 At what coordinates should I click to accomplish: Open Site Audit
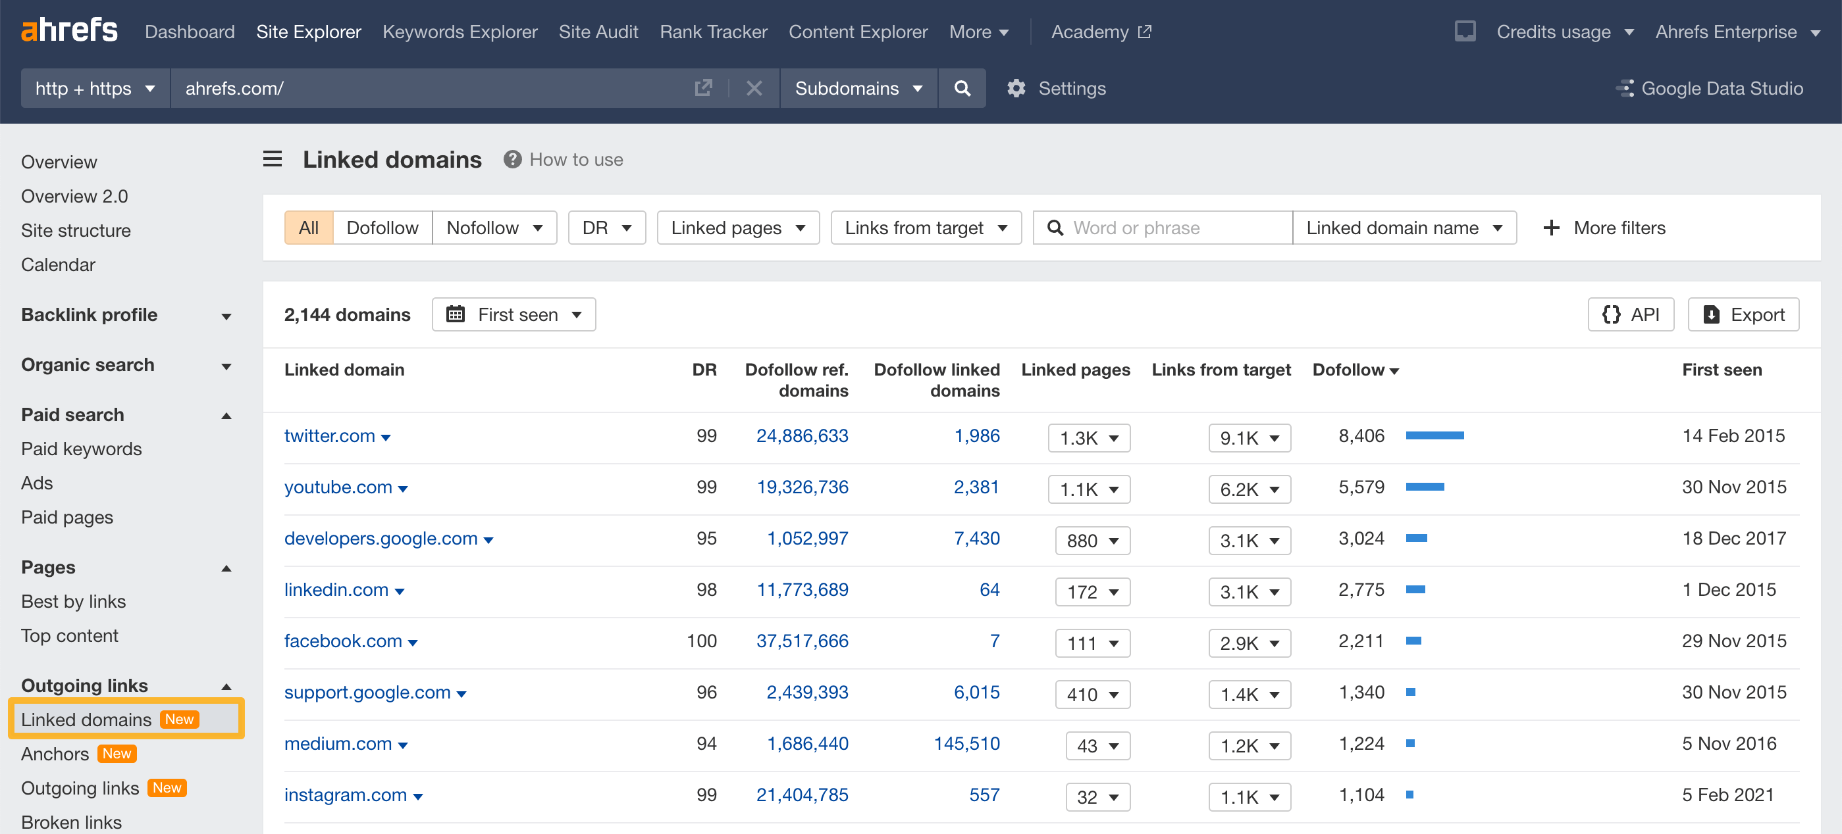click(598, 32)
